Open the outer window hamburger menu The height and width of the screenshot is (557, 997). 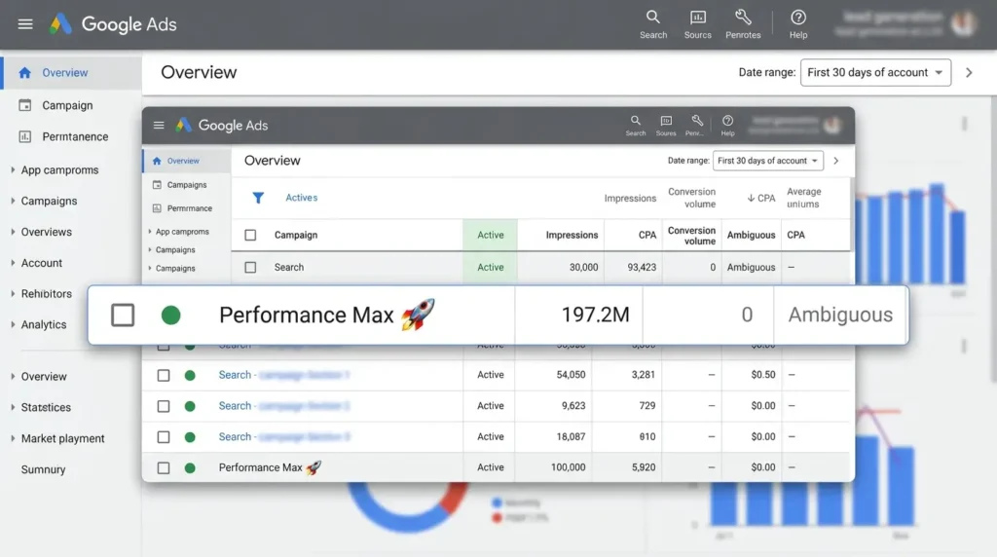(24, 24)
